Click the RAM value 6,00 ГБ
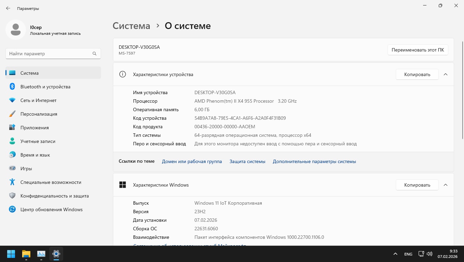This screenshot has height=262, width=464. point(202,110)
